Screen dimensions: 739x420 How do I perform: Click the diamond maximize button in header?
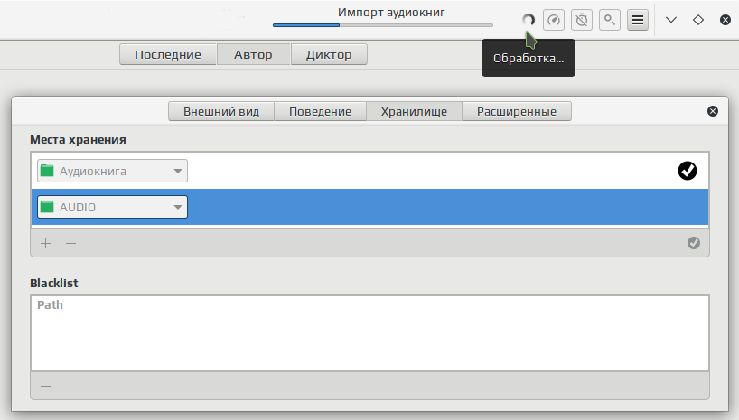coord(698,20)
